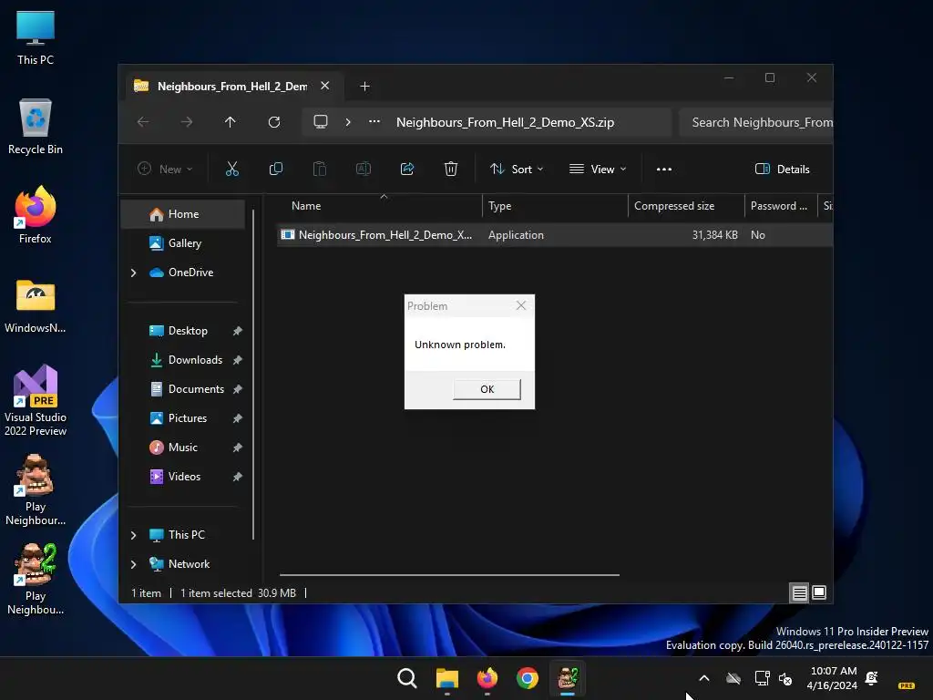Open Visual Studio 2022 Preview shortcut
Screen dimensions: 933x700
36,401
